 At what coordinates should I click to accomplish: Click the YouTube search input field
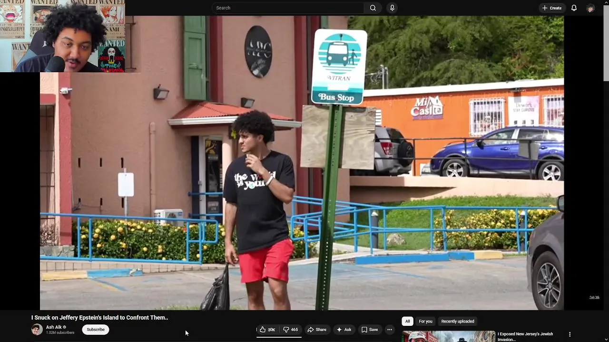(288, 8)
